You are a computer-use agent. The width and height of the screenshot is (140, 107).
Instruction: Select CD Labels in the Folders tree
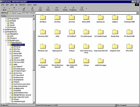coord(13,38)
